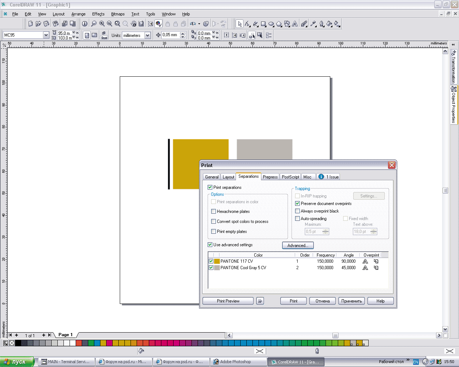
Task: Click the Zoom Out magnifier icon
Action: 109,24
